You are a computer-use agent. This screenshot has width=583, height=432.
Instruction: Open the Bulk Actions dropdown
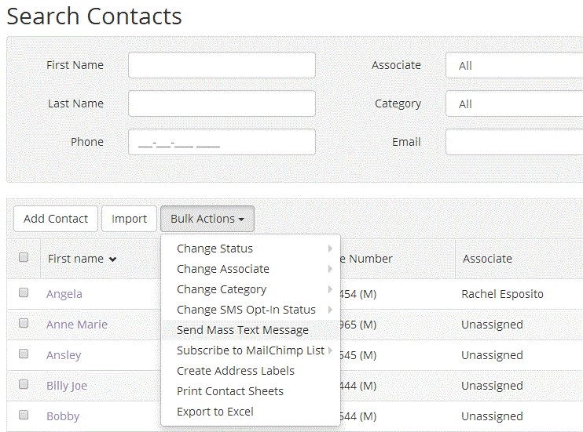pos(207,219)
